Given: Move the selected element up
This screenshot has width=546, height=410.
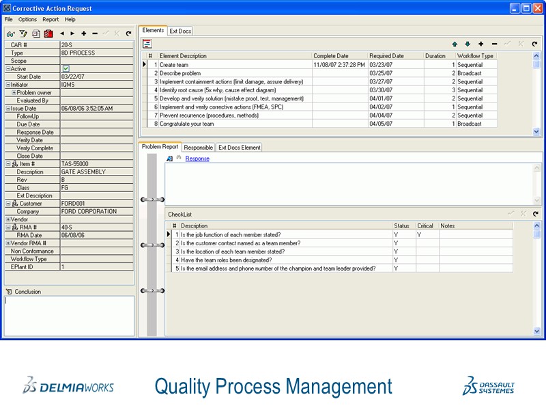Looking at the screenshot, I should 455,44.
